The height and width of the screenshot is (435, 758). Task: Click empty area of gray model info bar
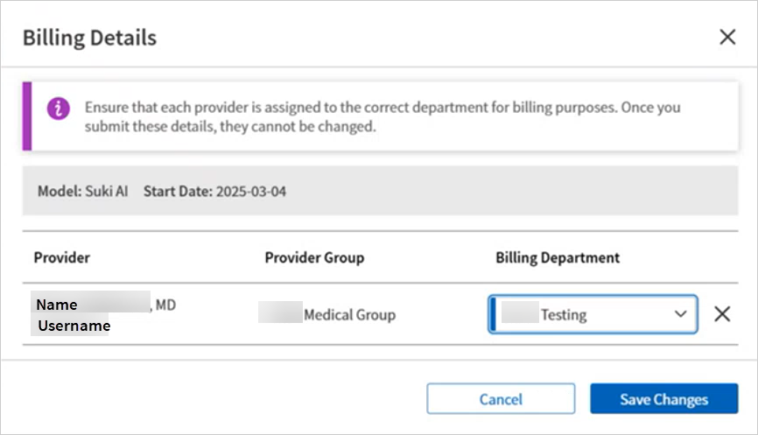508,191
